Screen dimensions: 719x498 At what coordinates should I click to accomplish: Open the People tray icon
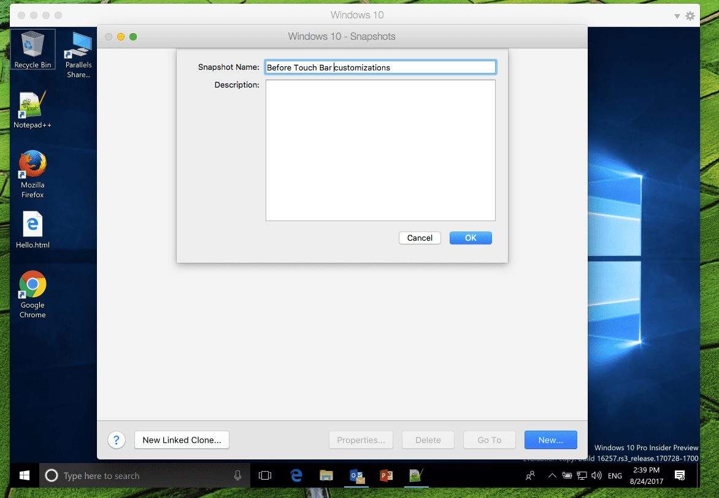pos(530,475)
